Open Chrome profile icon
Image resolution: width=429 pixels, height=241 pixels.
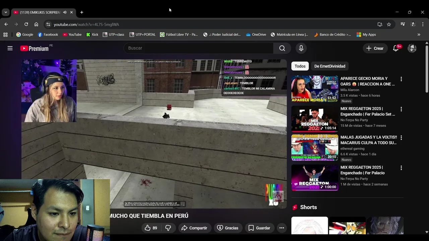point(413,24)
